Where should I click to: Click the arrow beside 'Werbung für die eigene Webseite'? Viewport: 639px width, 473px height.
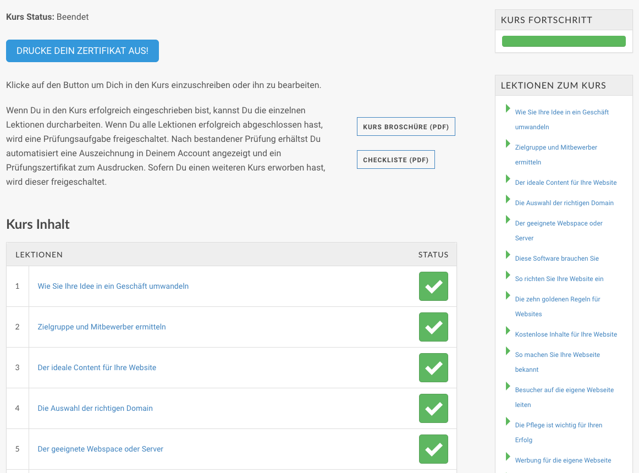click(x=508, y=457)
